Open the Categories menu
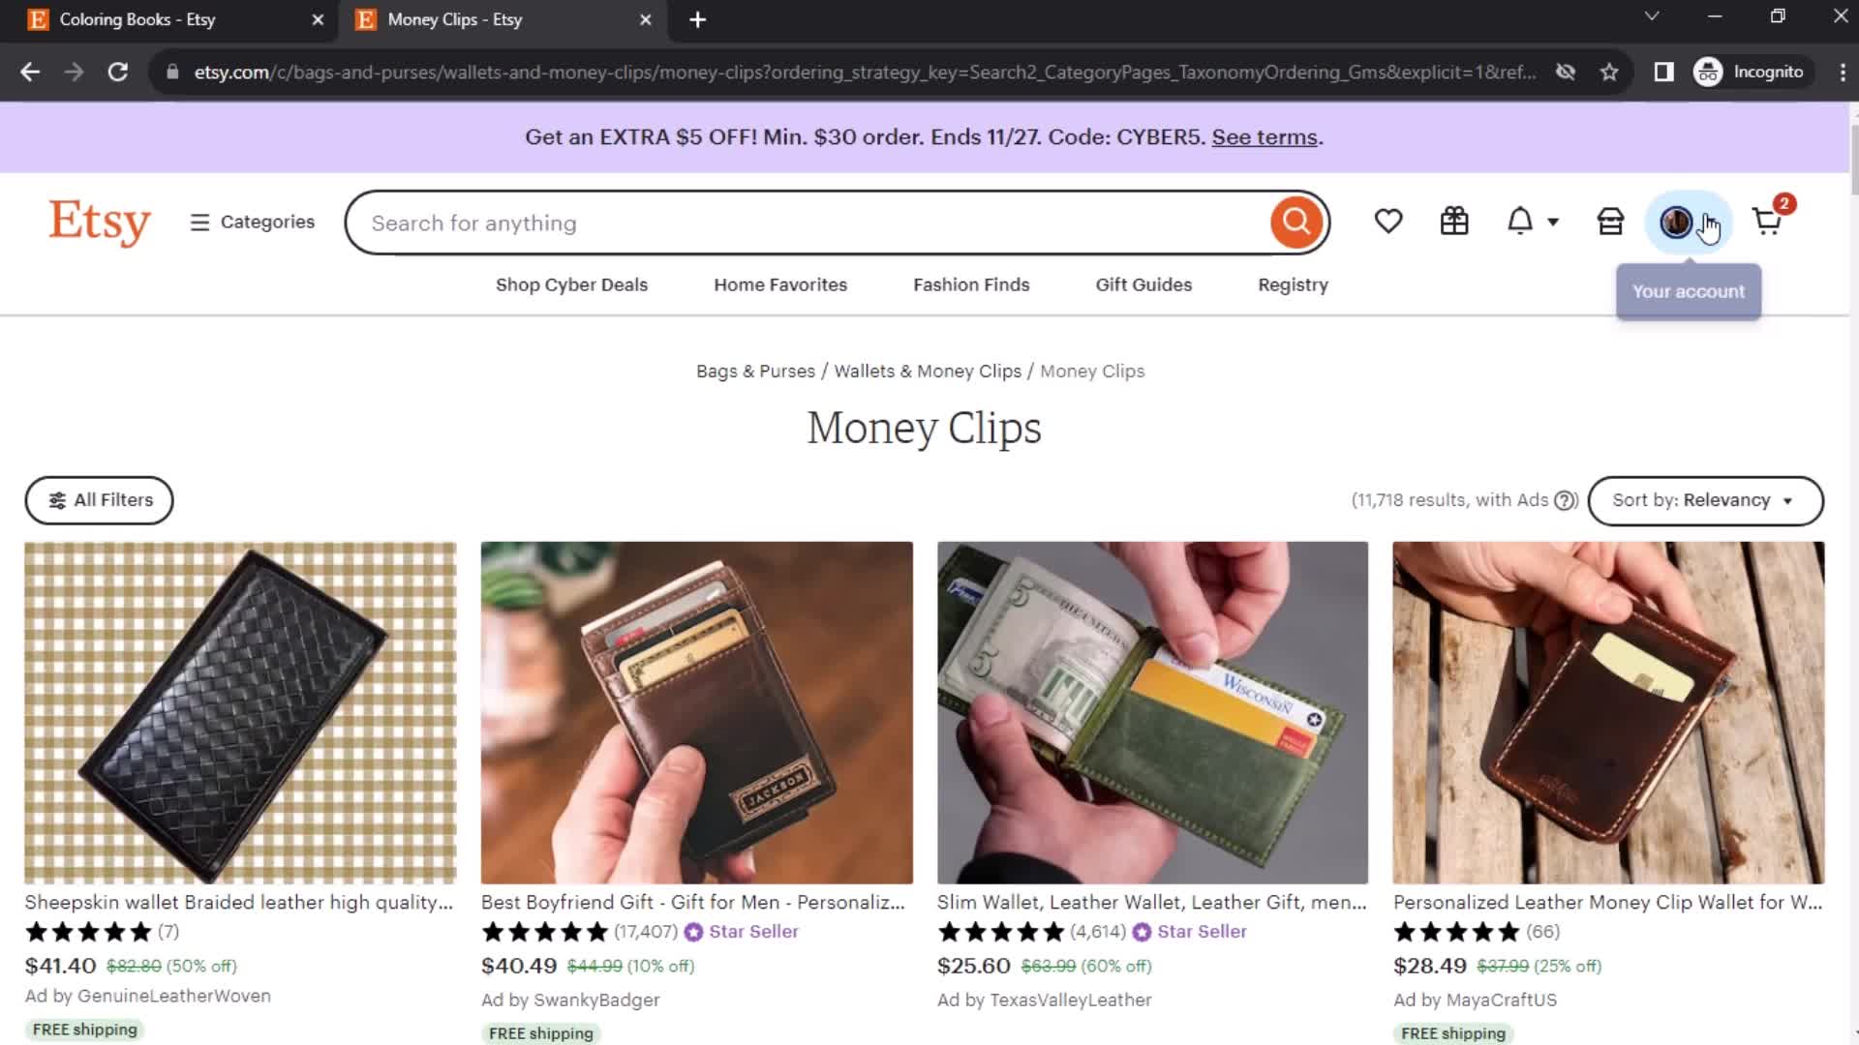 tap(252, 222)
